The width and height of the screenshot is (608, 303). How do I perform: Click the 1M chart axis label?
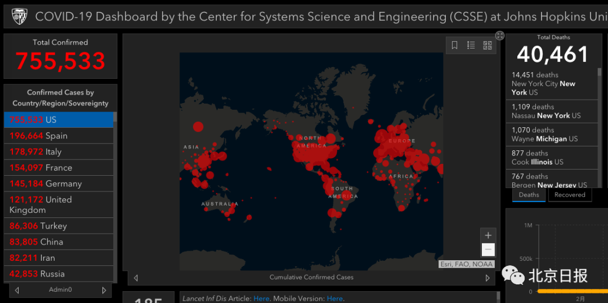tap(528, 225)
